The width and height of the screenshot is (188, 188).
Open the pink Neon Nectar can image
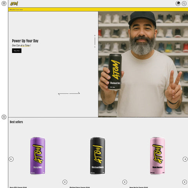[x=157, y=156]
